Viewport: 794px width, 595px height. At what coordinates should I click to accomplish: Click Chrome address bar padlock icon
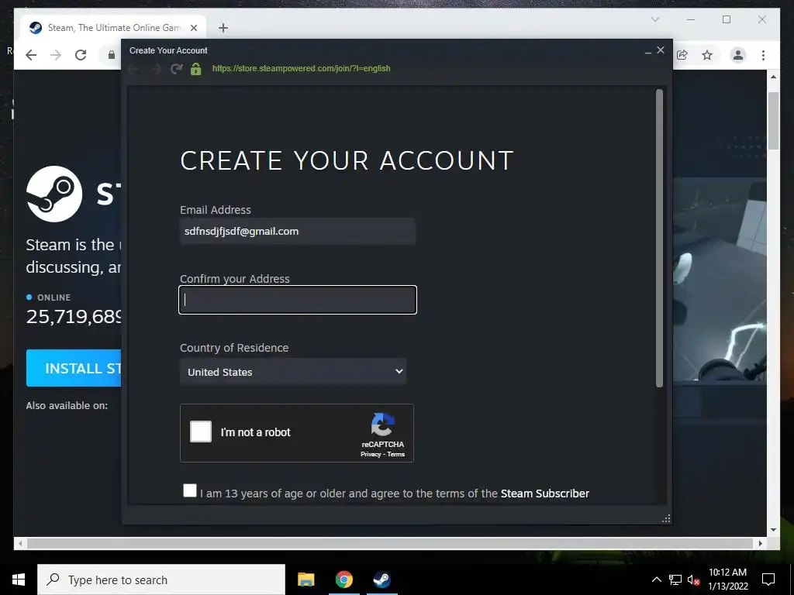pos(112,55)
